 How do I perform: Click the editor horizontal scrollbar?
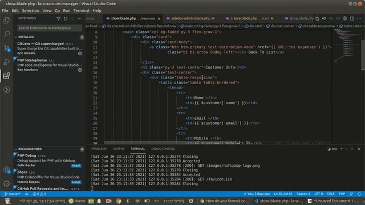click(172, 142)
